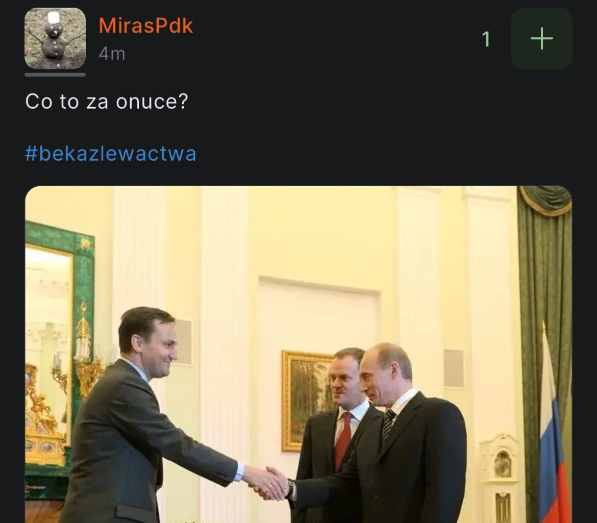Open the snowman thumbnail beside the username
This screenshot has width=597, height=523.
55,38
